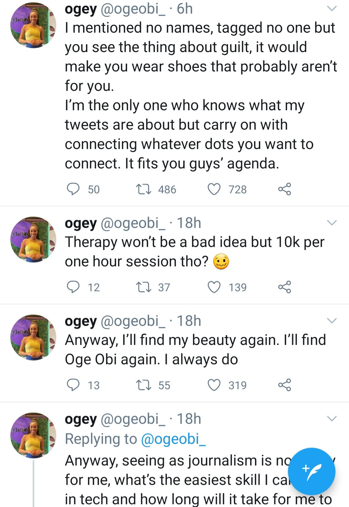Viewport: 349px width, 507px height.
Task: Expand menu arrow on therapy tweet
Action: [332, 223]
